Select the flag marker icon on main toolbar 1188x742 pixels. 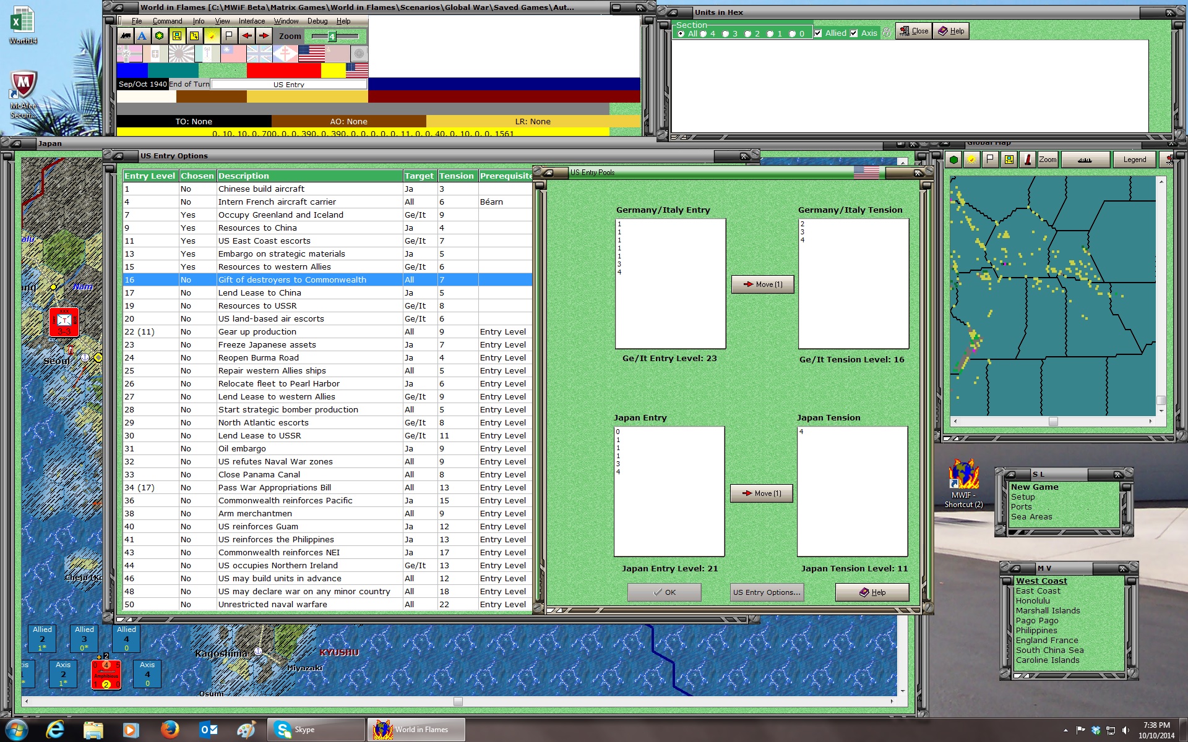pos(228,36)
